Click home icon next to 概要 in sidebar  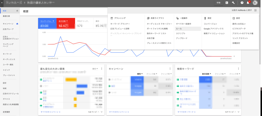(x=17, y=11)
